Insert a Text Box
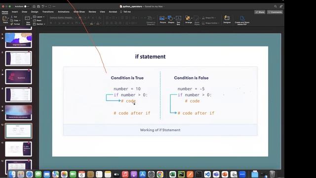Viewport: 316px width, 178px height. click(178, 20)
